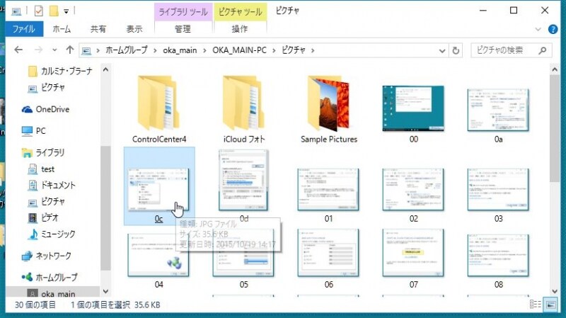566x318 pixels.
Task: Click the Properties icon in quick access toolbar
Action: coord(37,11)
